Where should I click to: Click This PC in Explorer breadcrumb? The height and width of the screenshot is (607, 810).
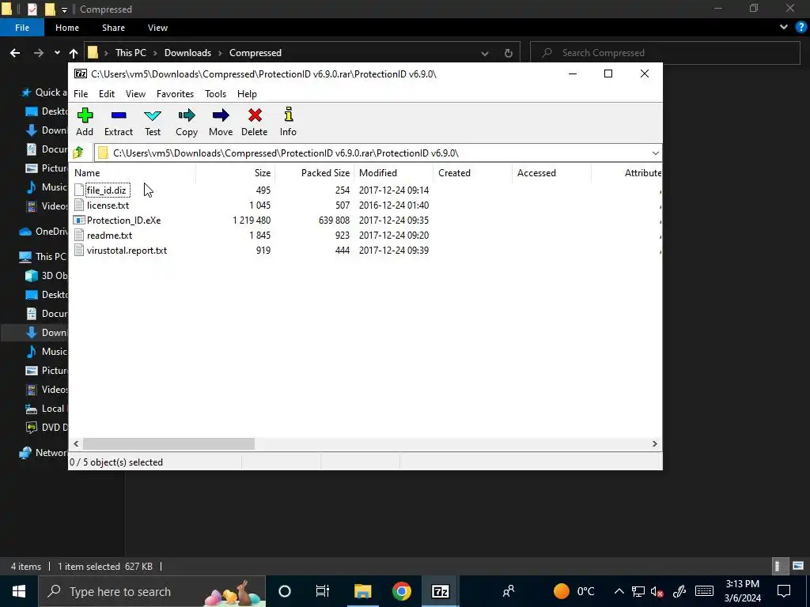[131, 53]
